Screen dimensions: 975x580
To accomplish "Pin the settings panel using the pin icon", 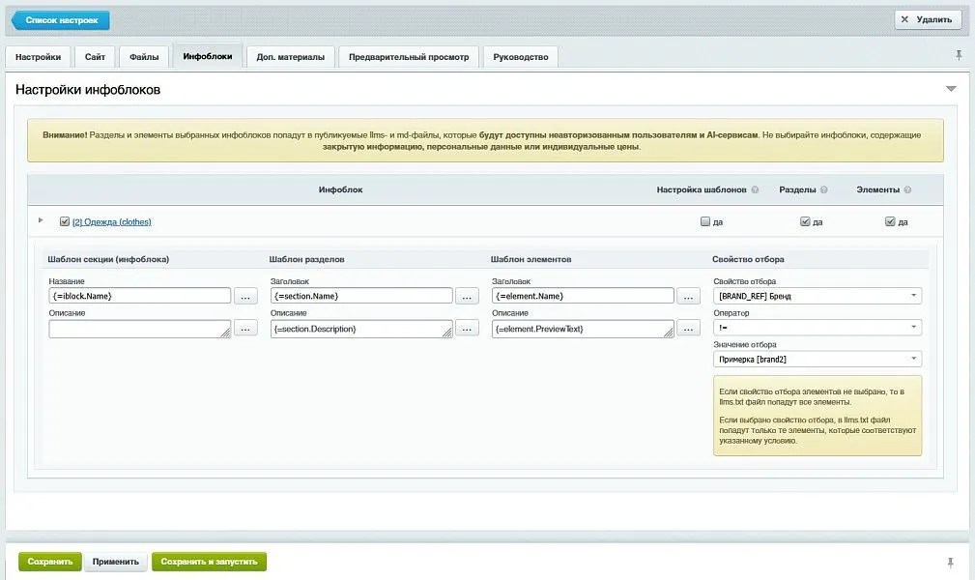I will pyautogui.click(x=959, y=55).
